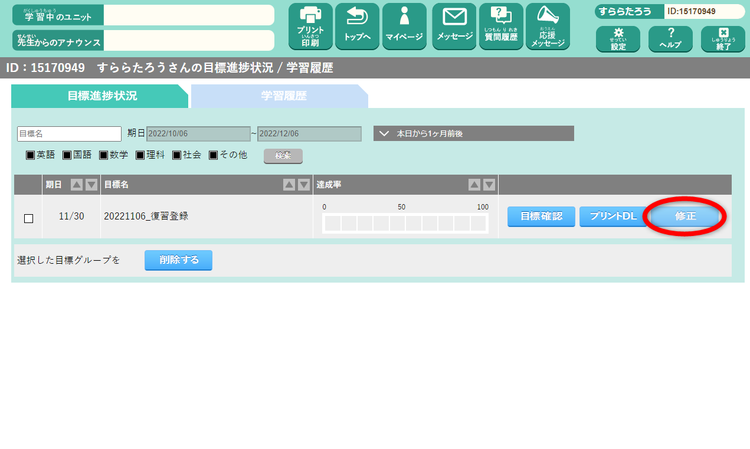This screenshot has height=449, width=750.
Task: Toggle the 社会 subject checkbox
Action: (x=177, y=155)
